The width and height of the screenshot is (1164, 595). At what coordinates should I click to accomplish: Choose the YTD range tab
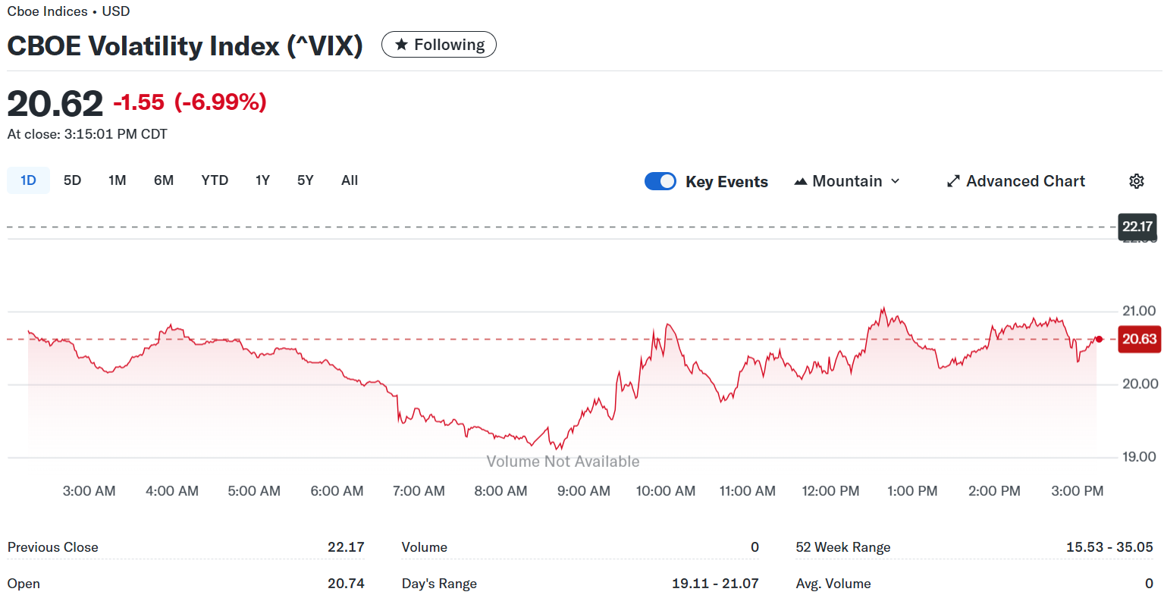[x=215, y=180]
